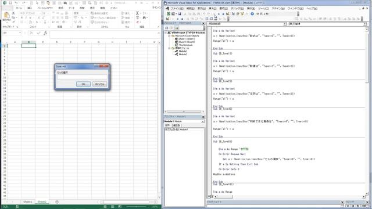The width and height of the screenshot is (372, 209).
Task: Toggle Folders in the Project panel
Action: click(x=177, y=28)
